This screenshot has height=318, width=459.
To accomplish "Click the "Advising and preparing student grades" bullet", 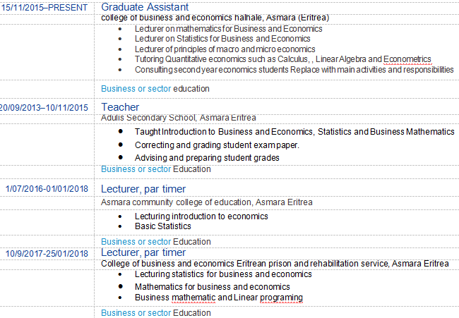I will [x=207, y=158].
